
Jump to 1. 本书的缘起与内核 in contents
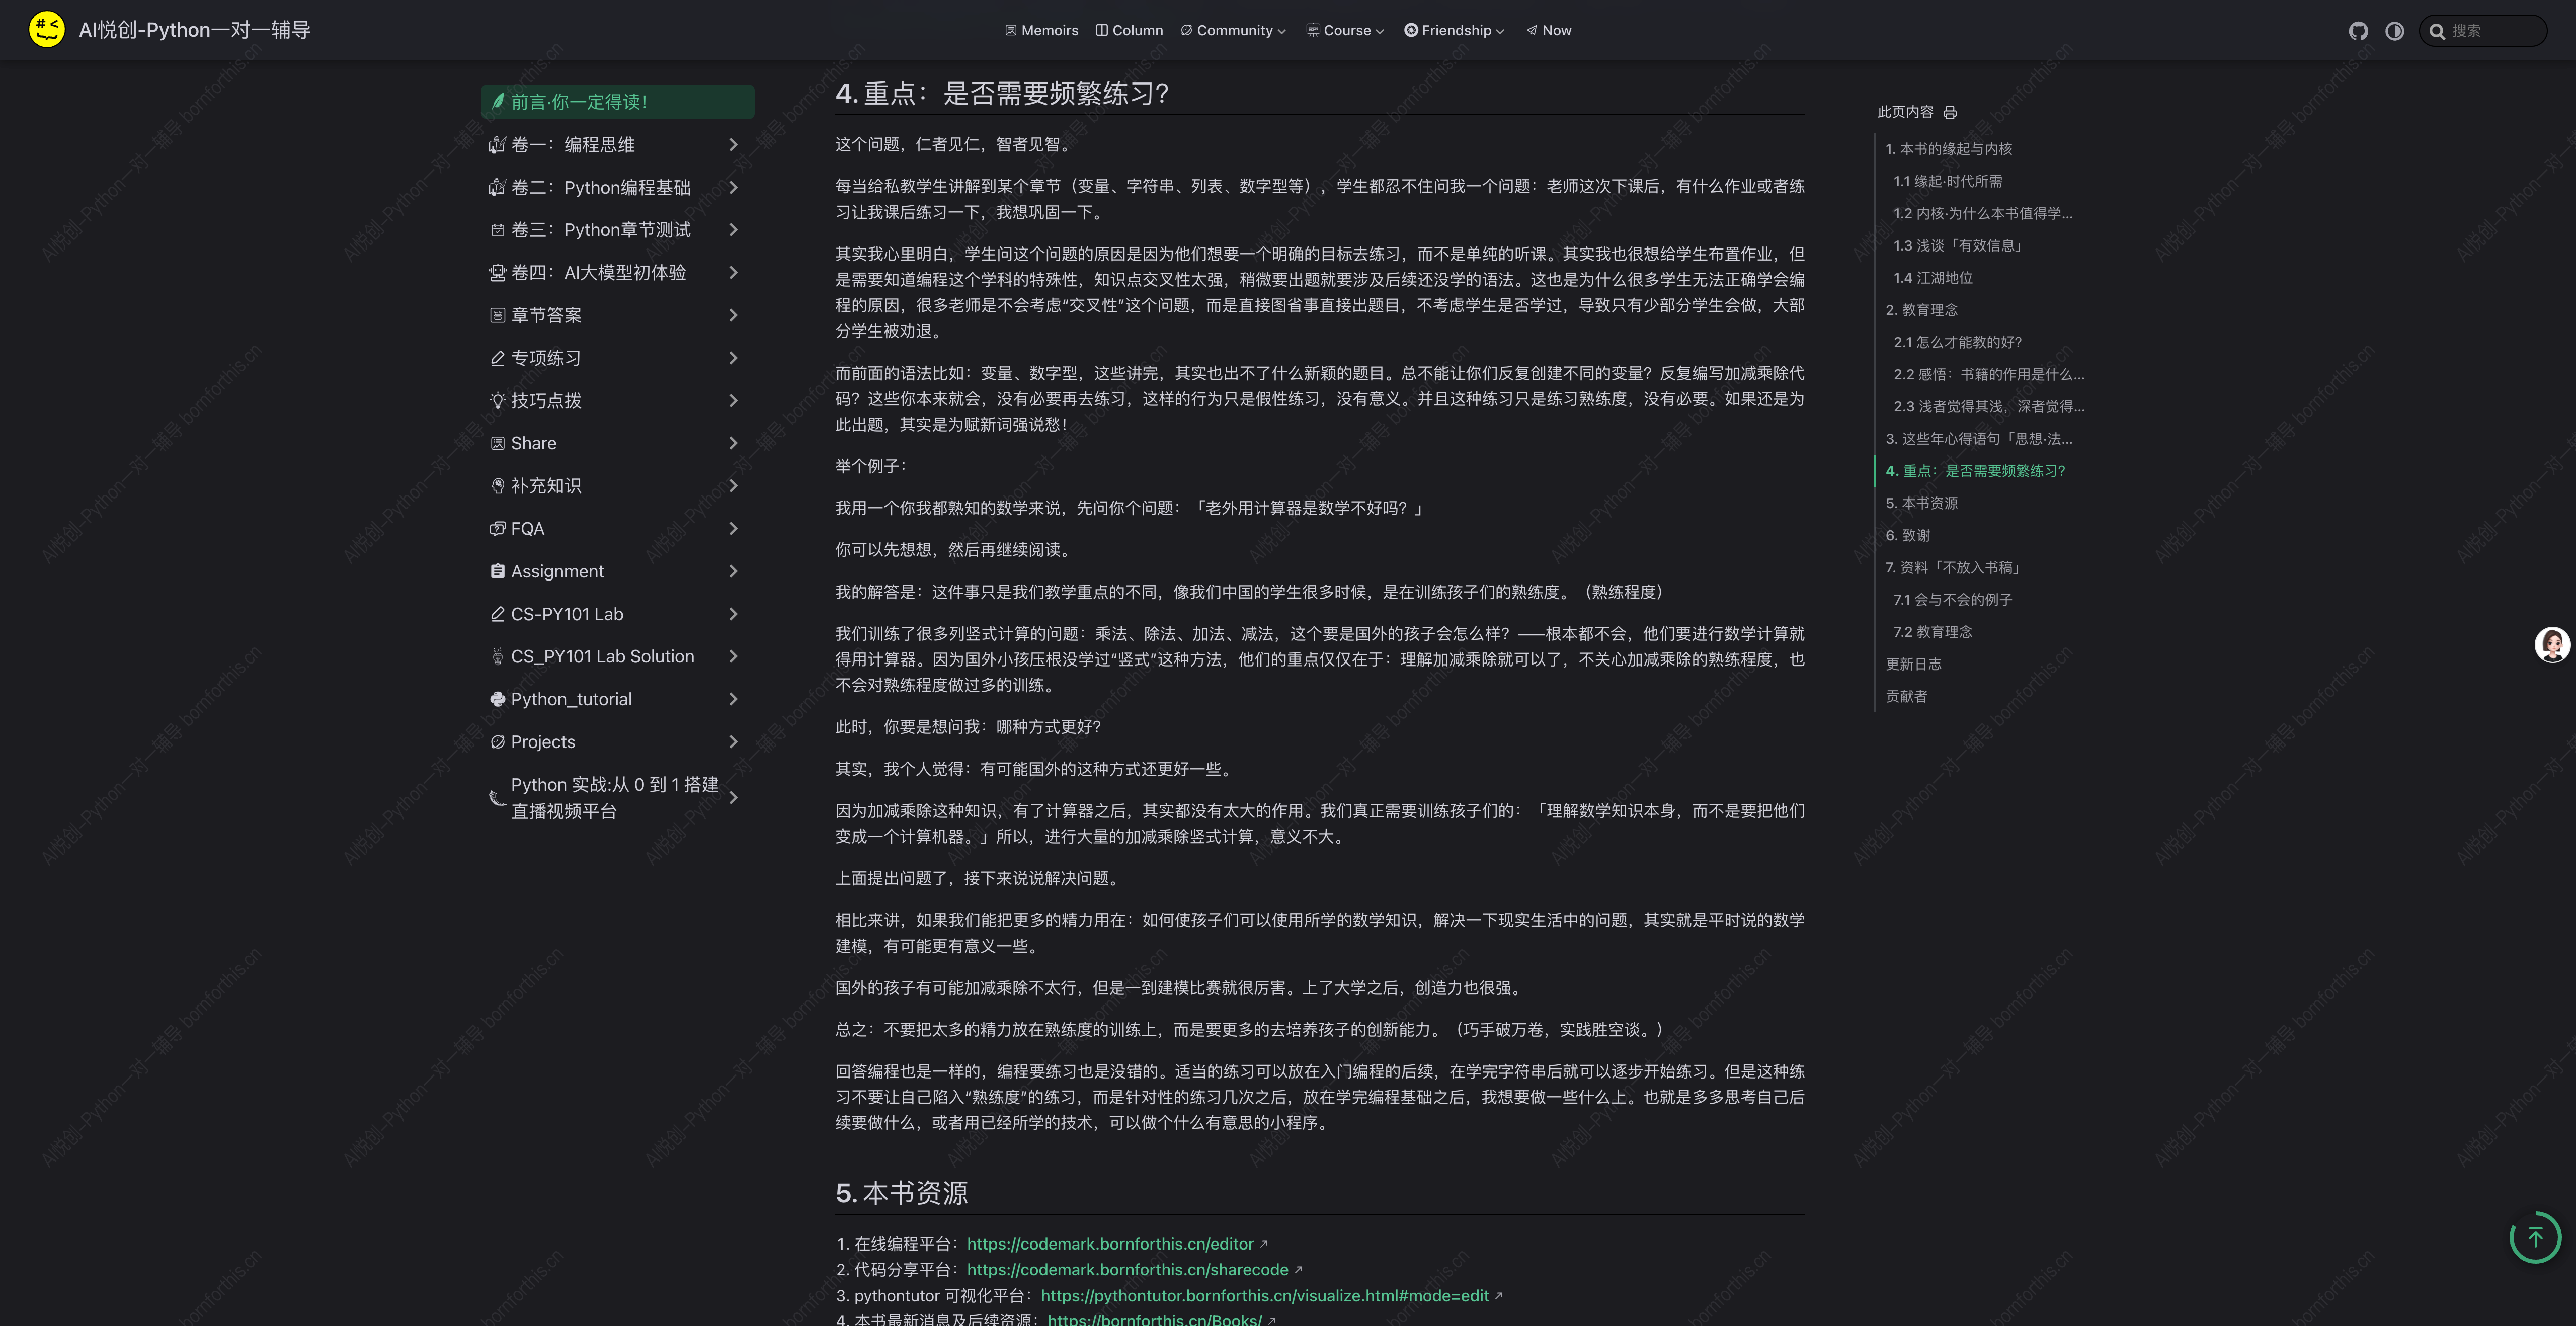coord(1948,149)
